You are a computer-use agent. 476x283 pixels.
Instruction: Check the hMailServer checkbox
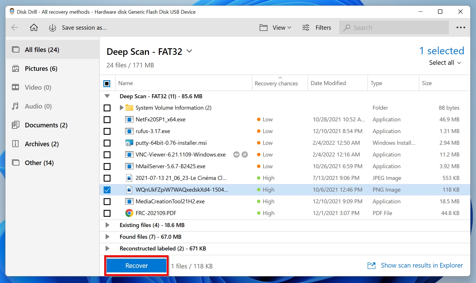pyautogui.click(x=107, y=166)
